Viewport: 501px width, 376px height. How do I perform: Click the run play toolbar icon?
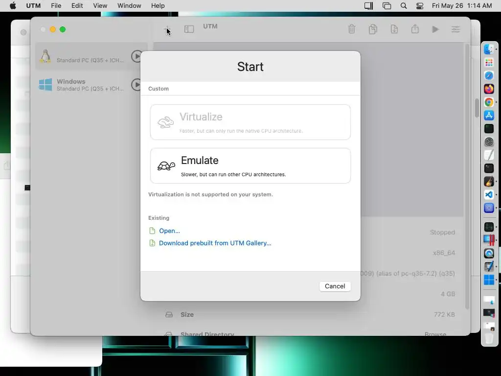pyautogui.click(x=435, y=29)
